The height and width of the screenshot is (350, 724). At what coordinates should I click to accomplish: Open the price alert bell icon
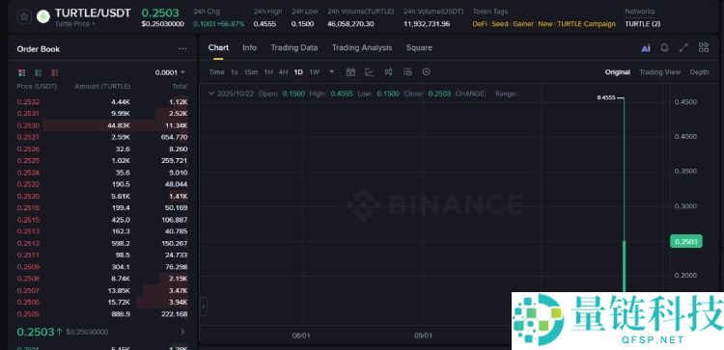point(664,47)
